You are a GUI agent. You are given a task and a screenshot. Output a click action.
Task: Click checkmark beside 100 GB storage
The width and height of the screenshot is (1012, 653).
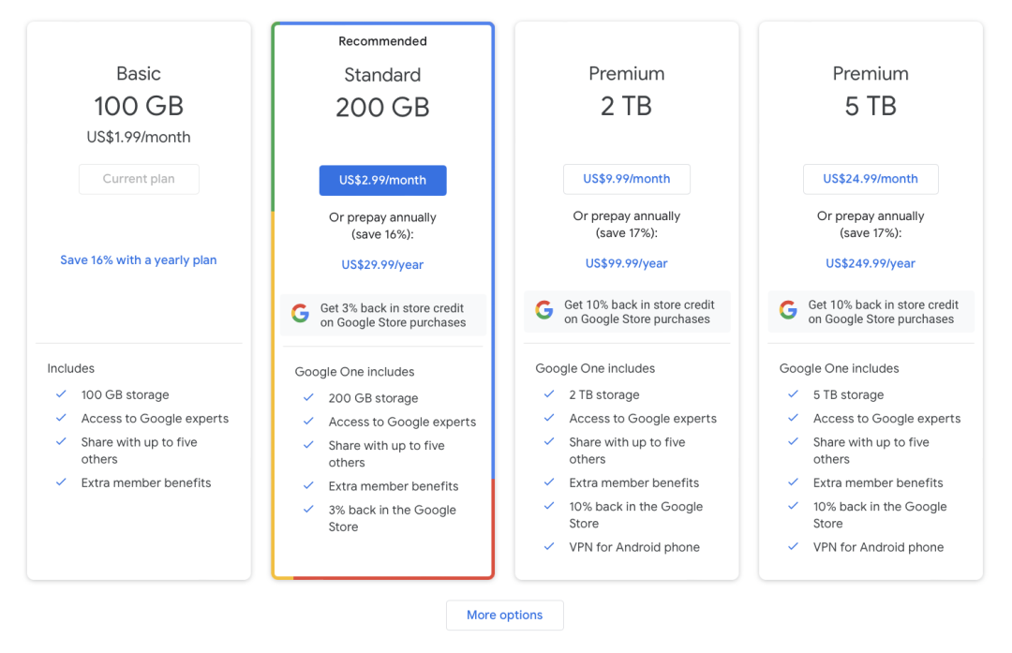(x=61, y=394)
